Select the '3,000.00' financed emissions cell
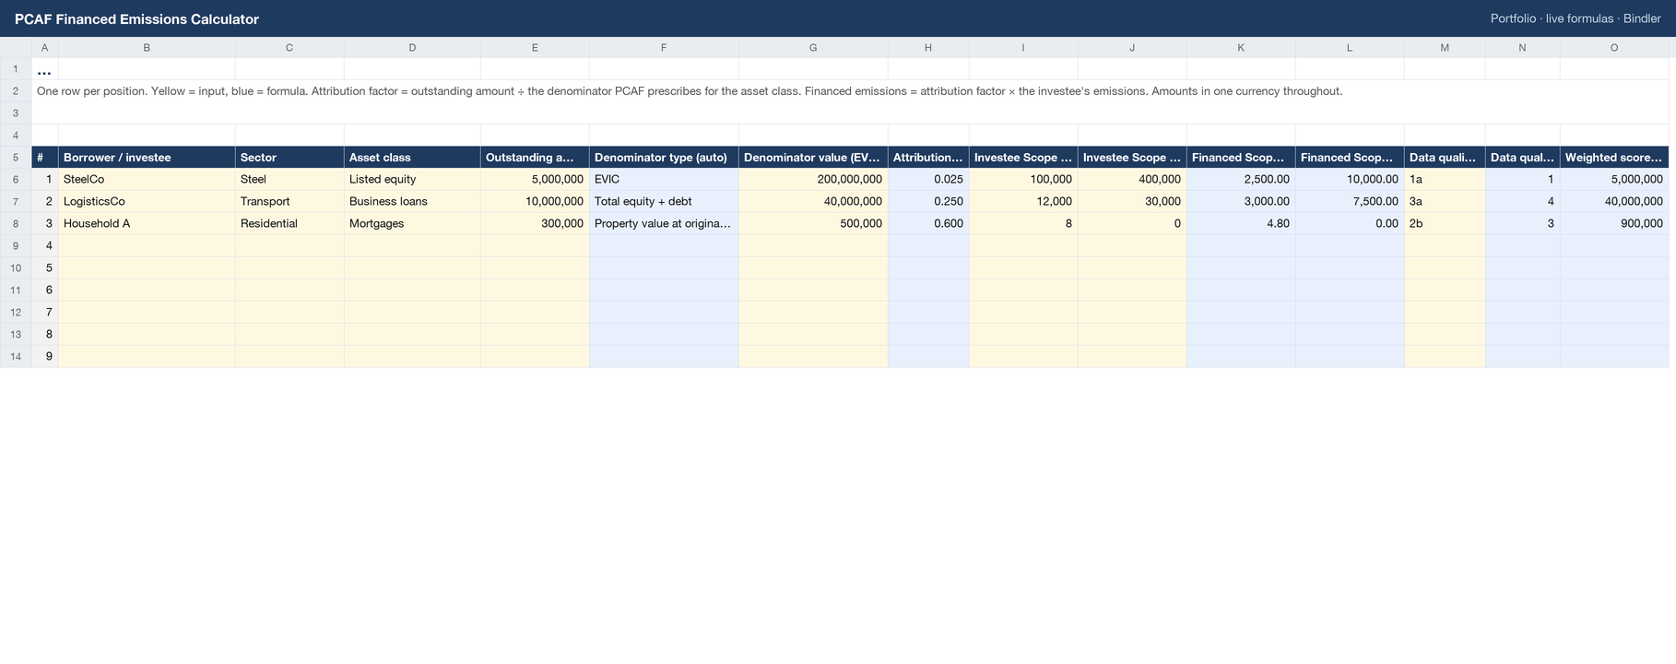 point(1241,201)
